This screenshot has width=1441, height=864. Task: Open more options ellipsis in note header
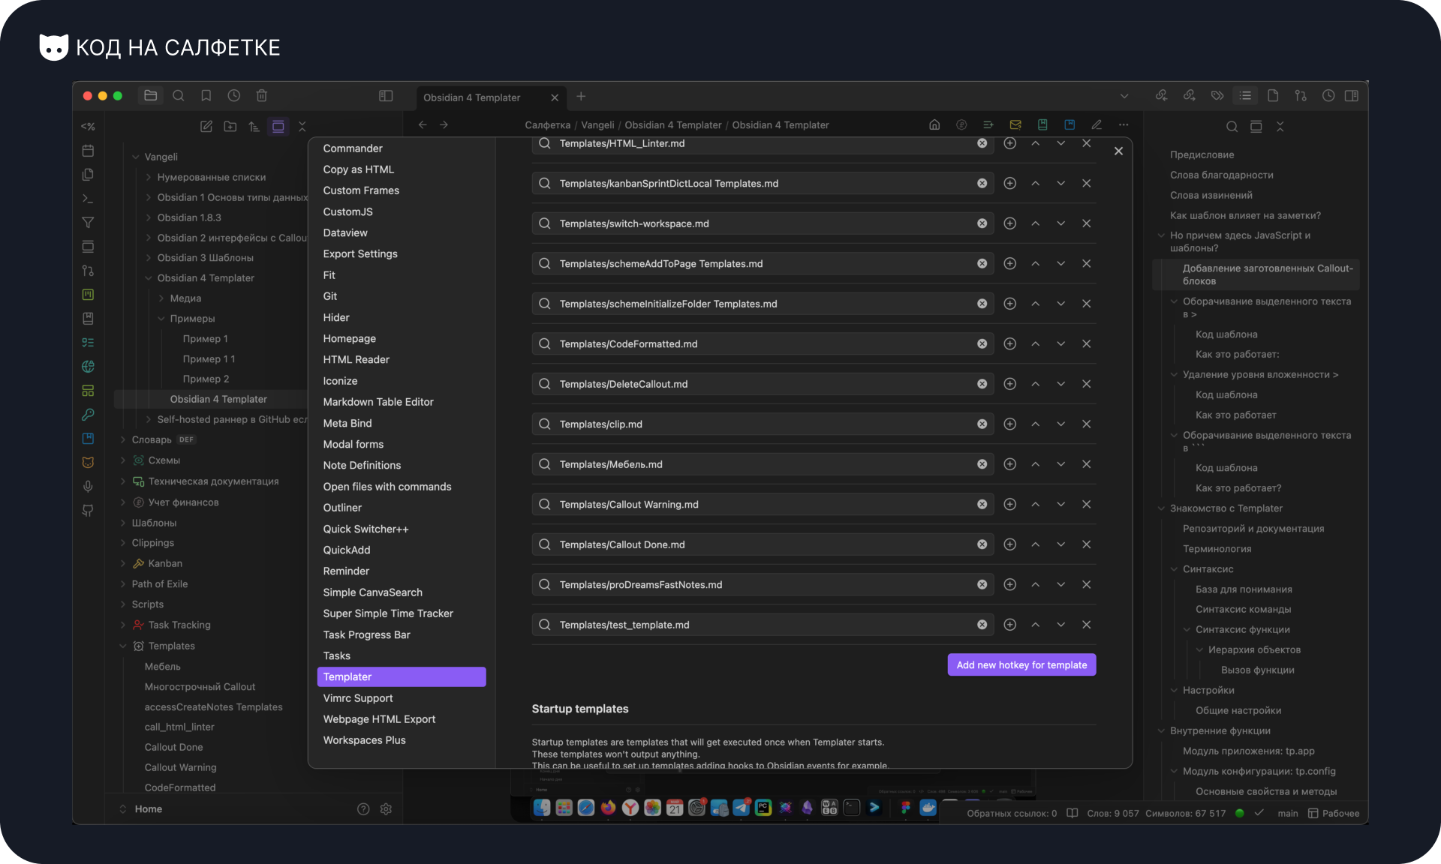pyautogui.click(x=1124, y=125)
